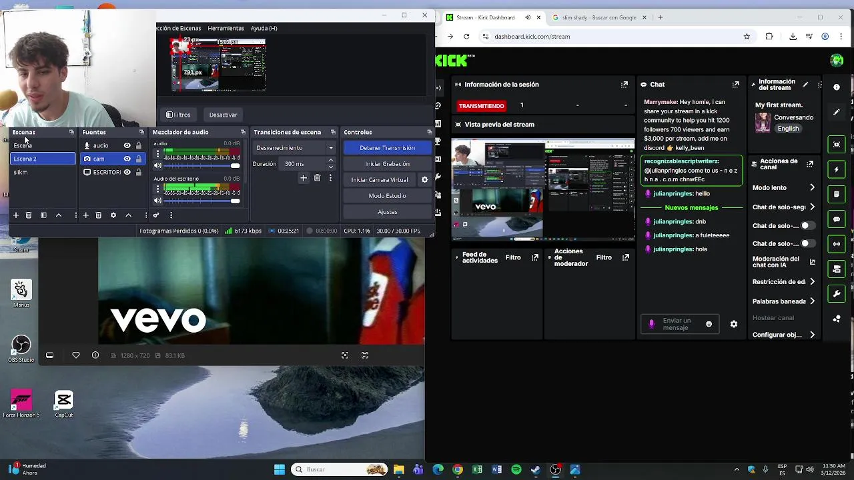Add a new scene with the plus icon in Escenas

[16, 215]
